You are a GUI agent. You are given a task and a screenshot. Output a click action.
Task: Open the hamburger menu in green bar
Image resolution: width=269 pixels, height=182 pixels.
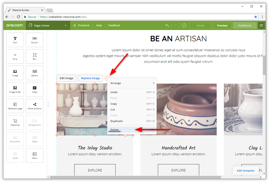[261, 26]
